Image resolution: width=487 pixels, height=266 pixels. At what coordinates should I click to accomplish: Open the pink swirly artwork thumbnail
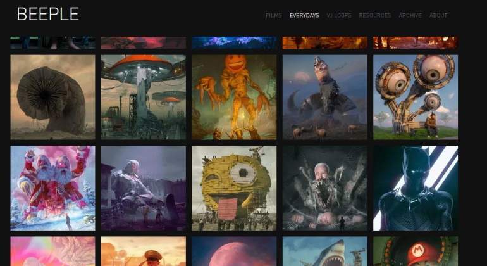click(52, 251)
